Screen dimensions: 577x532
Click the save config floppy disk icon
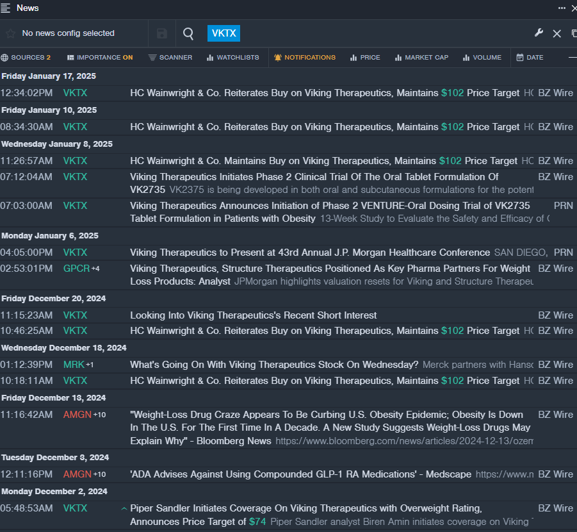[162, 33]
